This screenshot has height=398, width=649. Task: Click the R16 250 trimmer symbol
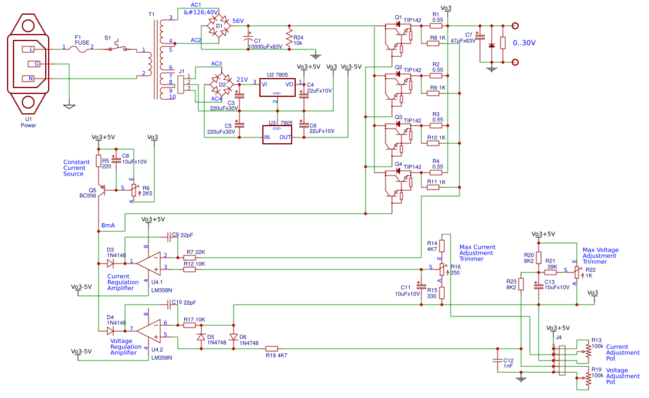coord(442,269)
